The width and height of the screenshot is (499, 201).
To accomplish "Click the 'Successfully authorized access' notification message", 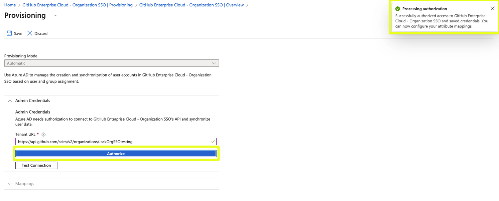I will [x=442, y=21].
